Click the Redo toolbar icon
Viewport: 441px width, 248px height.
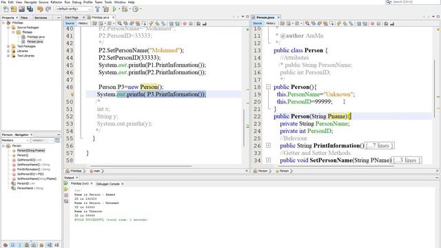click(48, 9)
